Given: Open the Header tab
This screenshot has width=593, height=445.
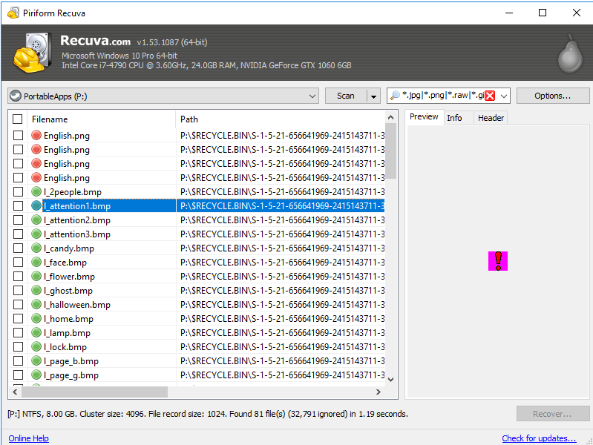Looking at the screenshot, I should tap(491, 118).
